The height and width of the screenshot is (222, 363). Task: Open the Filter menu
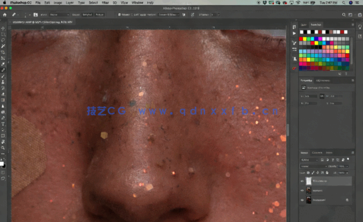pyautogui.click(x=106, y=2)
